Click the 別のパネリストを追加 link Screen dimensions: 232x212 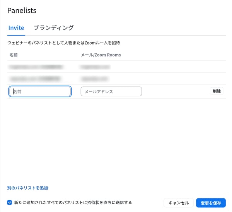click(27, 188)
